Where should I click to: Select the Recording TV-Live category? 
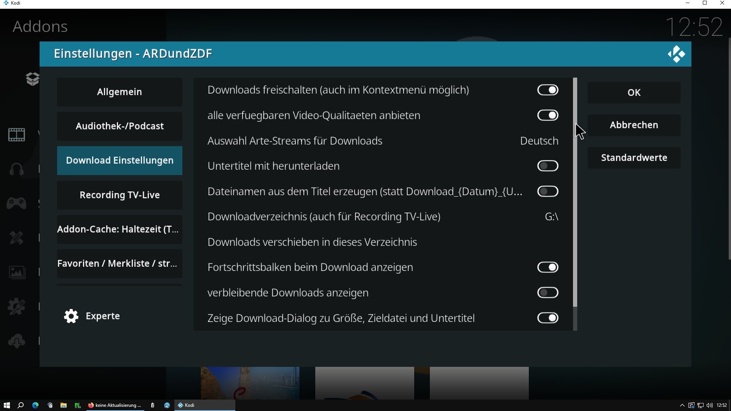[x=120, y=195]
